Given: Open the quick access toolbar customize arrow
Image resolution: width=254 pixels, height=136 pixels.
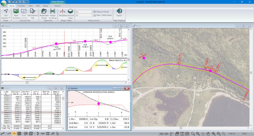Looking at the screenshot, I should click(x=31, y=2).
